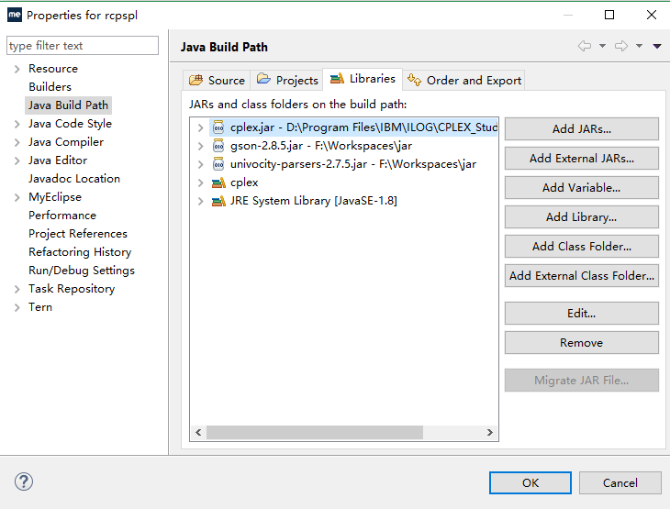Click the univocity-parsers jar icon
Screen dimensions: 670x509
click(218, 164)
